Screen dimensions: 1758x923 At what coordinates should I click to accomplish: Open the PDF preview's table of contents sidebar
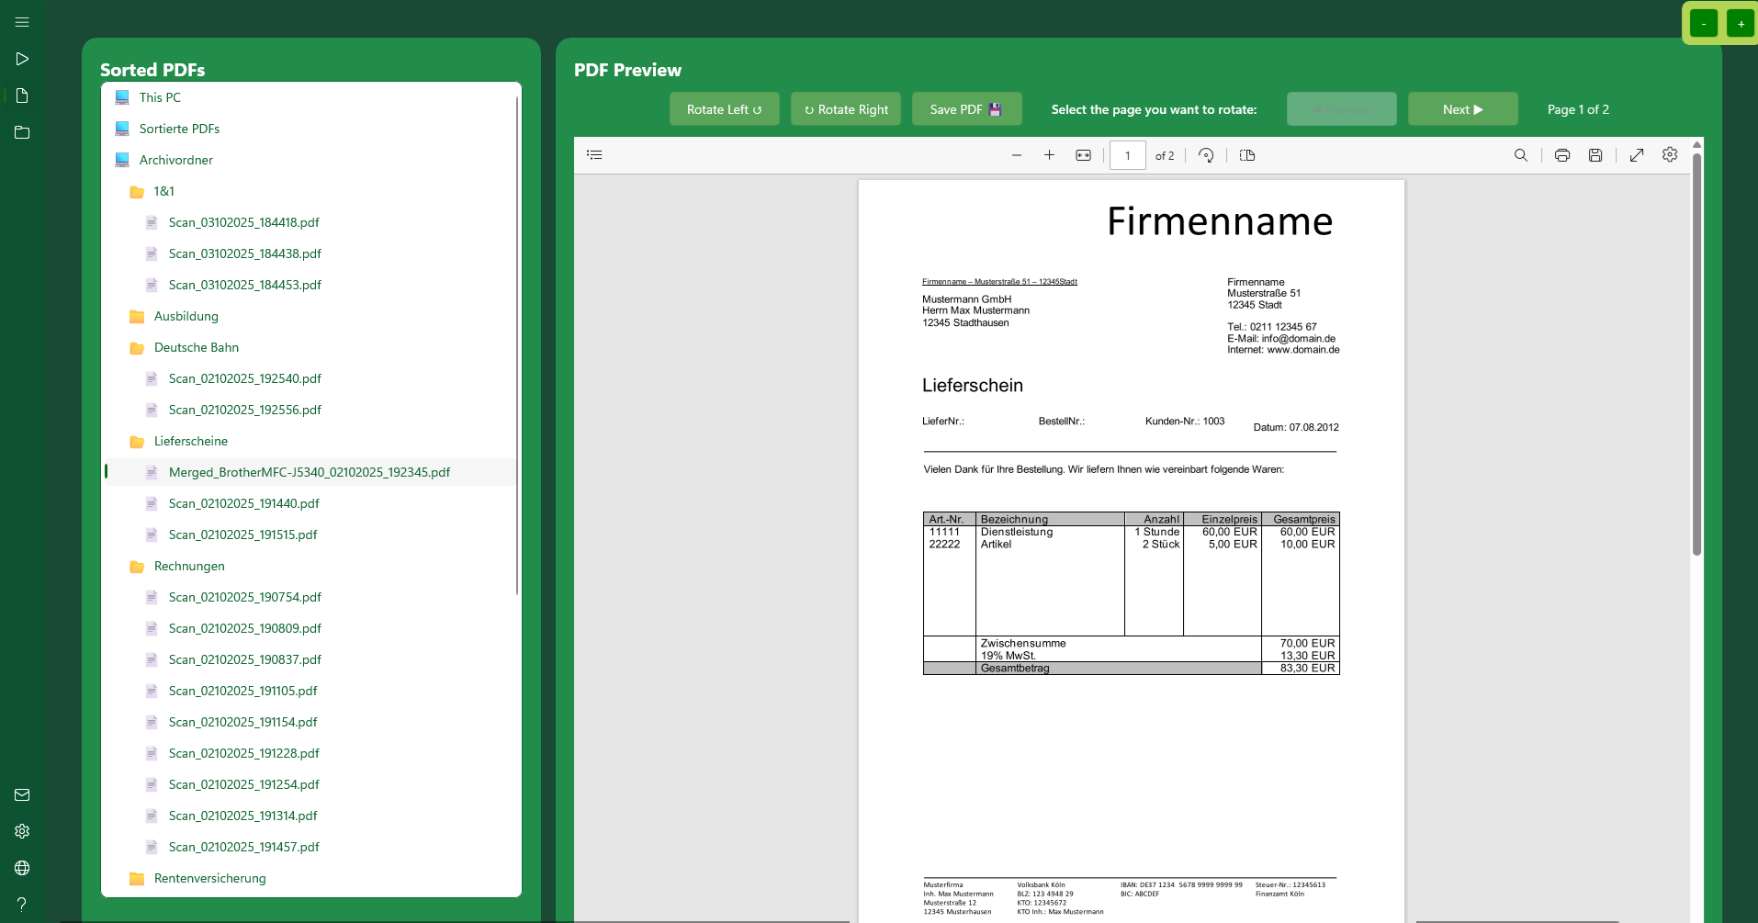coord(595,154)
